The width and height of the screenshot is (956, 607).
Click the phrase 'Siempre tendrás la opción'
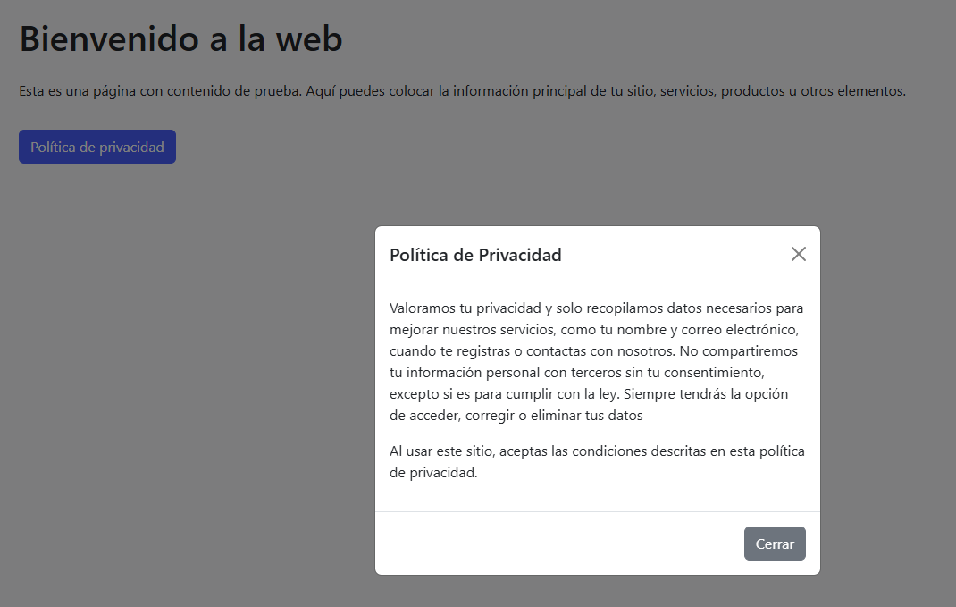pos(706,393)
